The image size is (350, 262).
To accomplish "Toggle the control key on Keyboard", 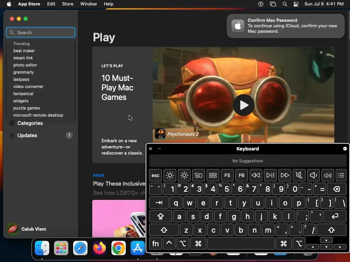I will 169,244.
